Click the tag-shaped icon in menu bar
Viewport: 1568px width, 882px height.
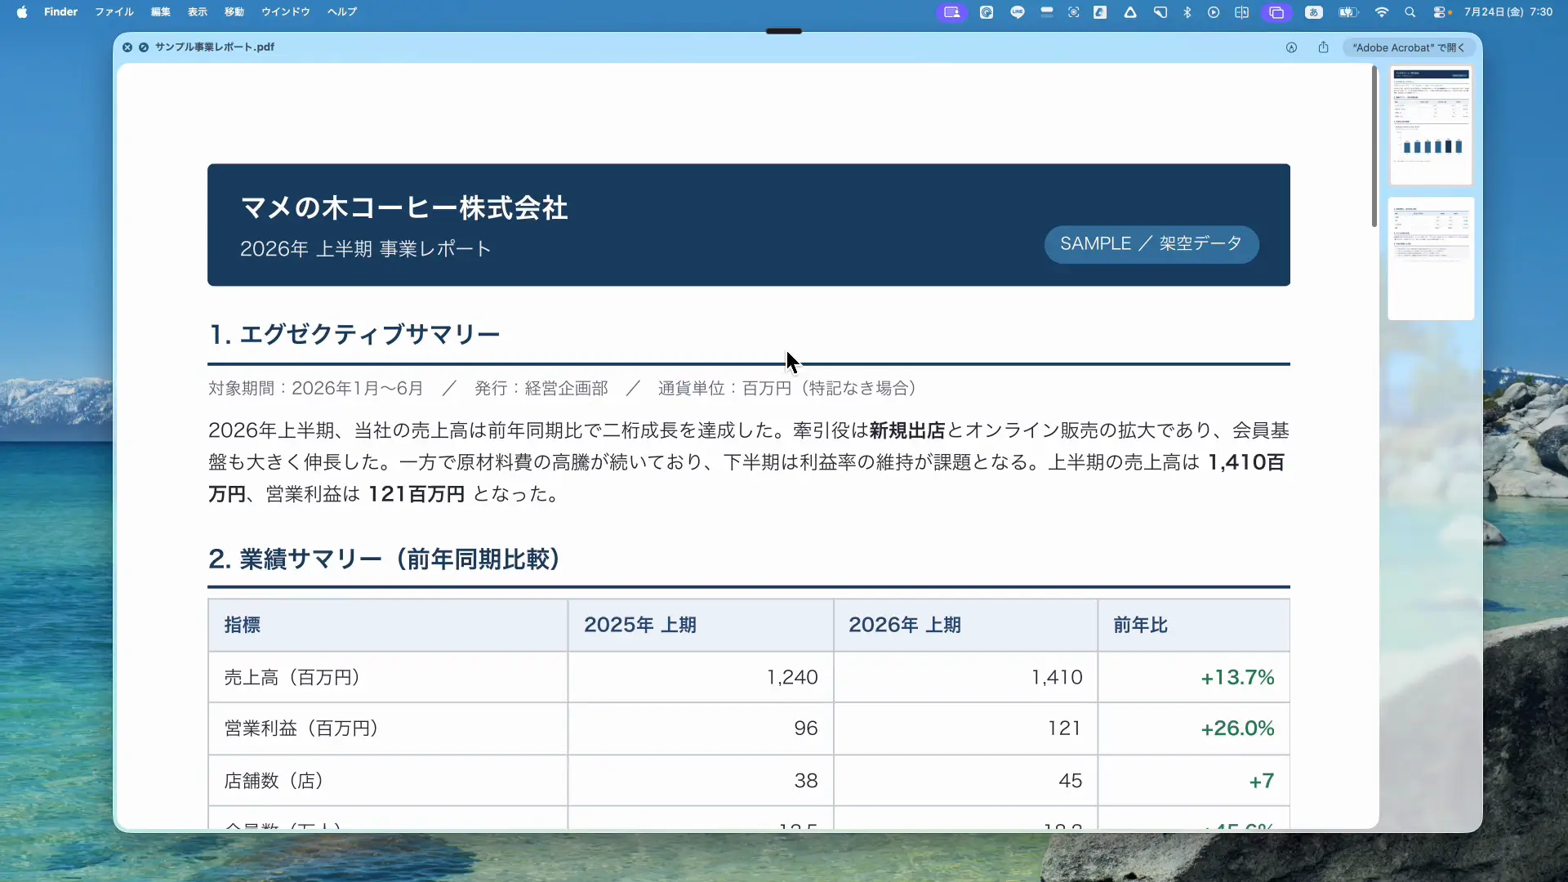tap(1160, 12)
